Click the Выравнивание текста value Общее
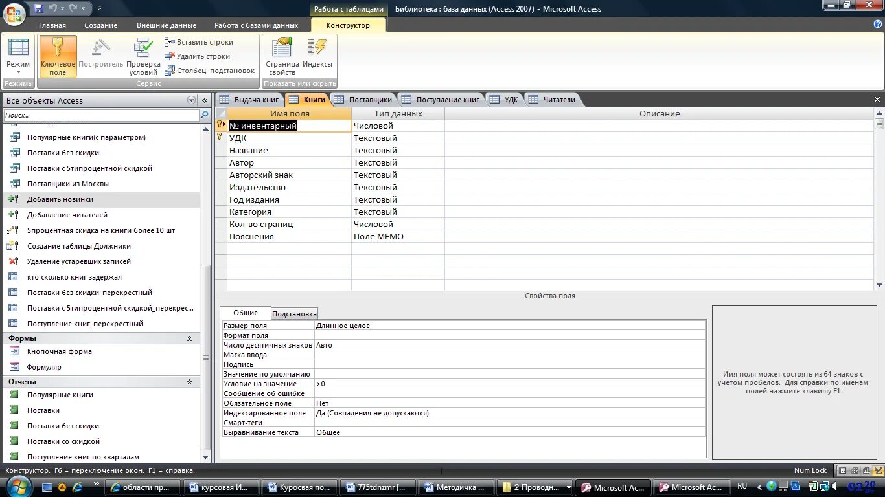This screenshot has height=497, width=885. (x=510, y=432)
